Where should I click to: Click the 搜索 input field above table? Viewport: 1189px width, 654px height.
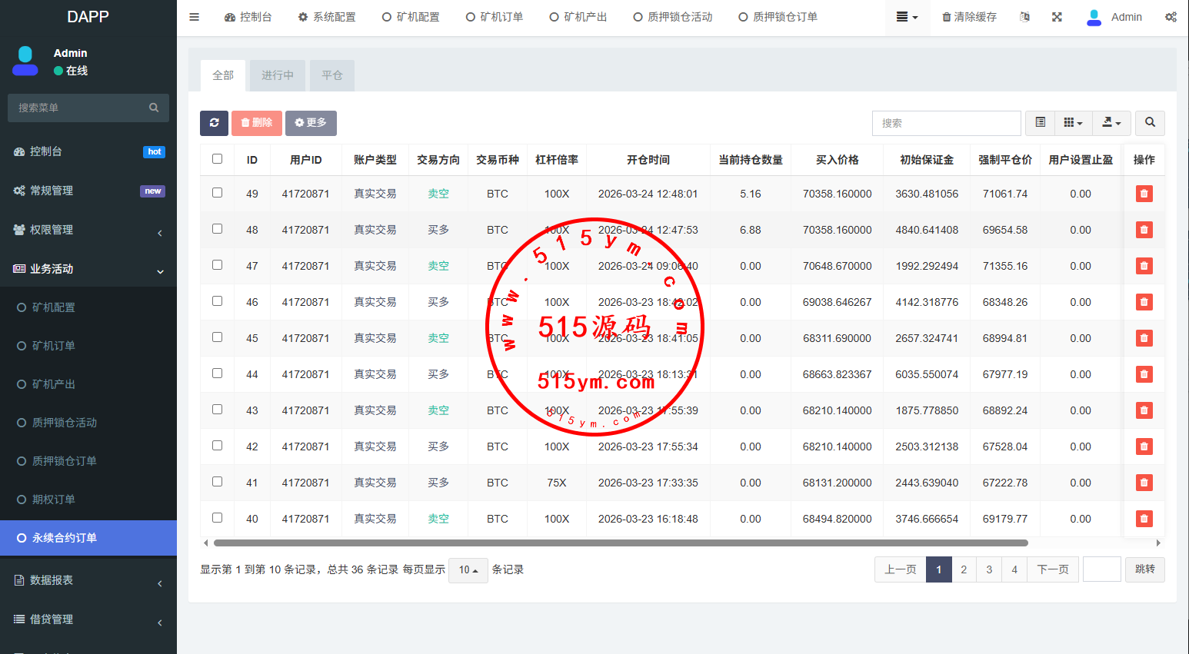tap(946, 123)
